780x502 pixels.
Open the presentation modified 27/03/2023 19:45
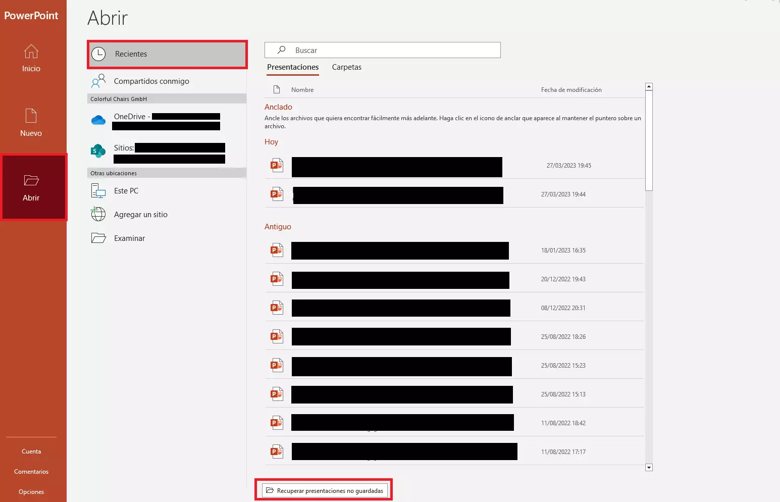396,166
